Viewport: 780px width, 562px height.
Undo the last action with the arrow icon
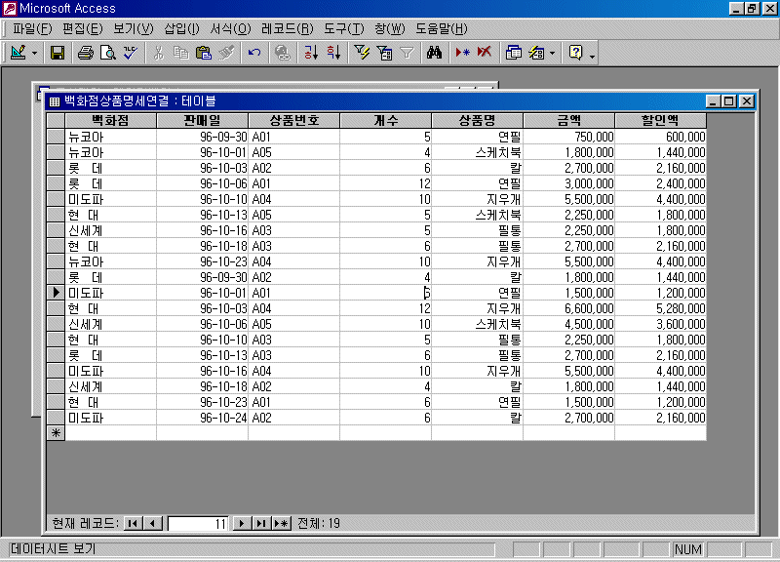pos(254,53)
